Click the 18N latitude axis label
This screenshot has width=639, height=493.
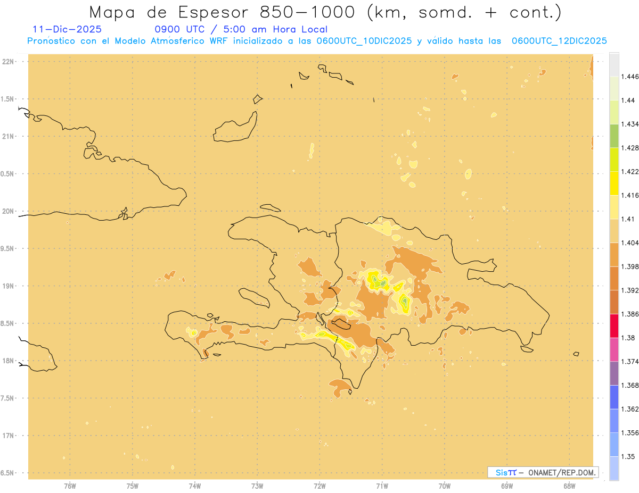[9, 361]
